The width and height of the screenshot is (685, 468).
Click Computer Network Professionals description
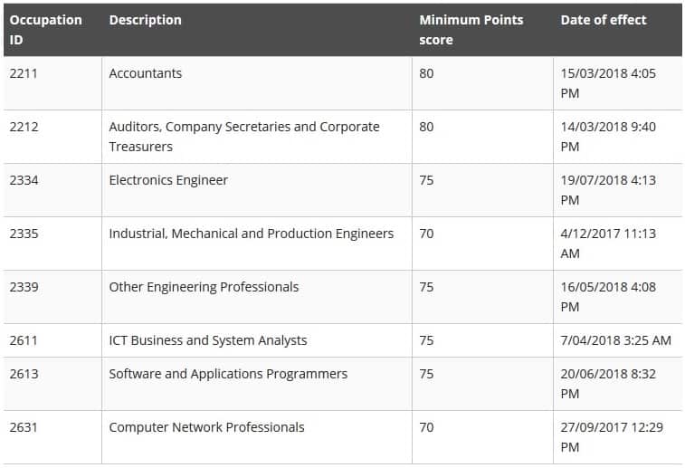206,427
